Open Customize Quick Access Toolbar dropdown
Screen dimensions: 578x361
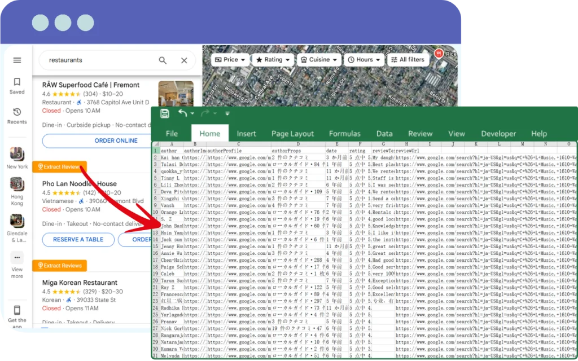pyautogui.click(x=227, y=113)
